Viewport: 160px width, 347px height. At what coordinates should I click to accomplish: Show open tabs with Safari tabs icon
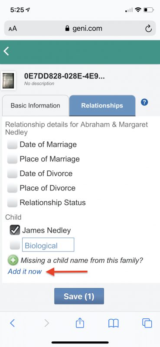tap(147, 323)
